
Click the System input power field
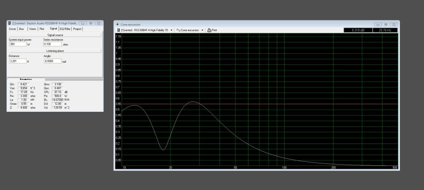tap(17, 44)
